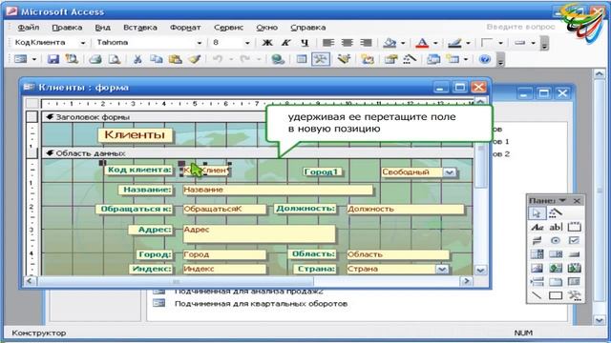Open the Файл menu
Image resolution: width=611 pixels, height=343 pixels.
click(28, 28)
